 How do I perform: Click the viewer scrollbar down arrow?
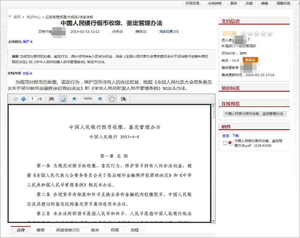(x=213, y=221)
